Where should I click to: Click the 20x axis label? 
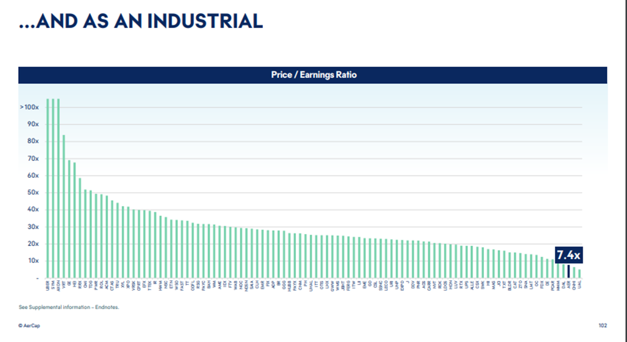pyautogui.click(x=32, y=243)
